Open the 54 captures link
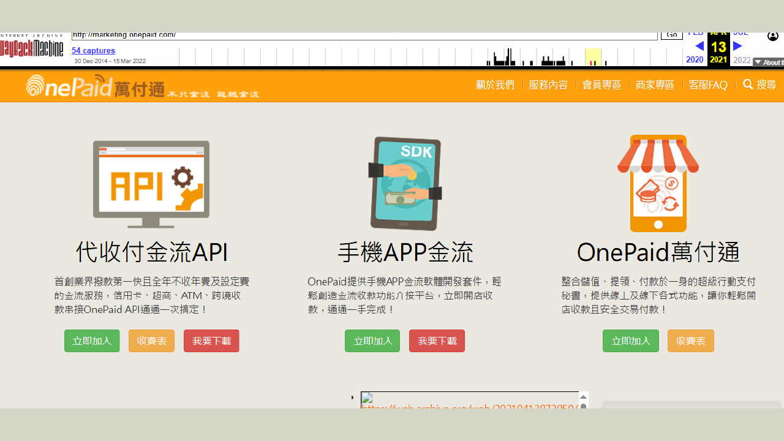The height and width of the screenshot is (441, 784). 93,51
